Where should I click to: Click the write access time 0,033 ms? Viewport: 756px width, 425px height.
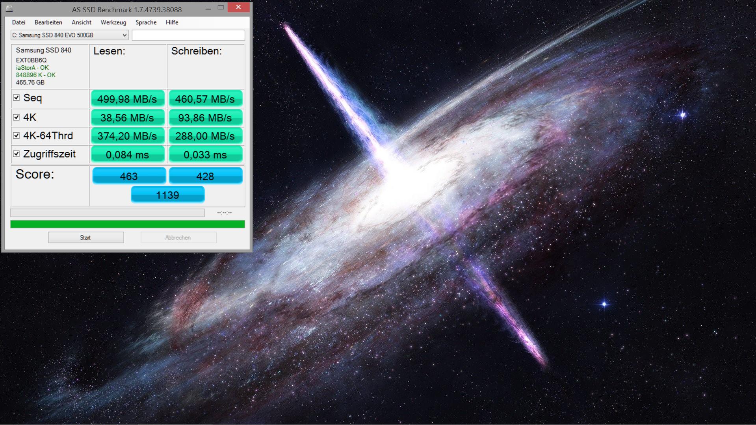point(205,154)
